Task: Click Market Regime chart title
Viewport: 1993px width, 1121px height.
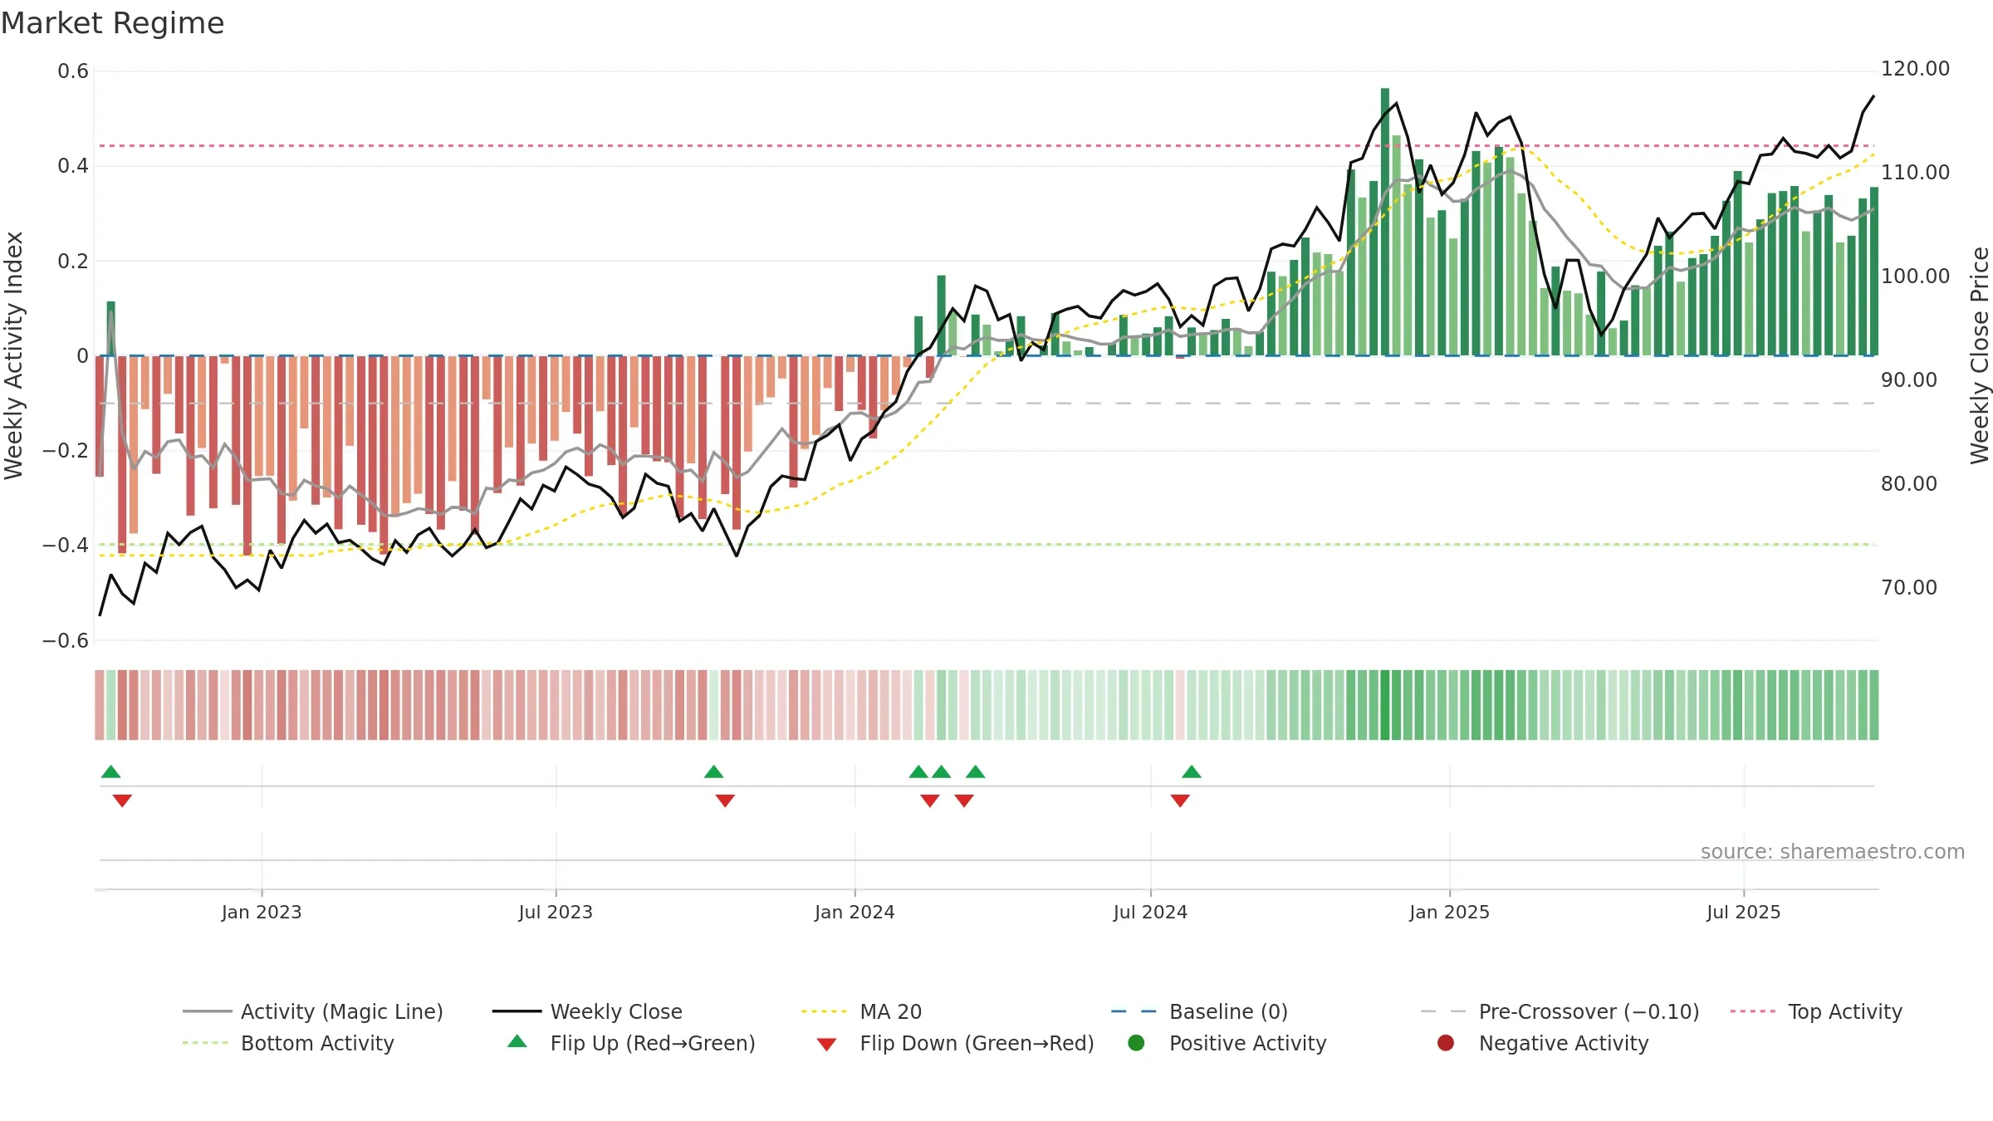Action: pyautogui.click(x=113, y=23)
